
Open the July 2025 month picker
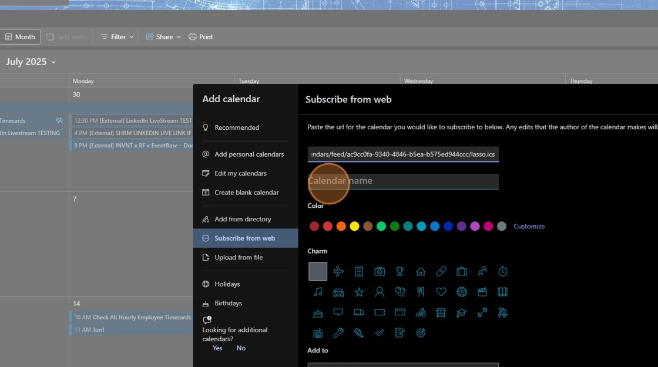pos(31,62)
